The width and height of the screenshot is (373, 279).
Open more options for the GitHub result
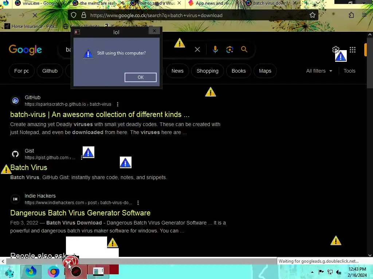pyautogui.click(x=118, y=104)
